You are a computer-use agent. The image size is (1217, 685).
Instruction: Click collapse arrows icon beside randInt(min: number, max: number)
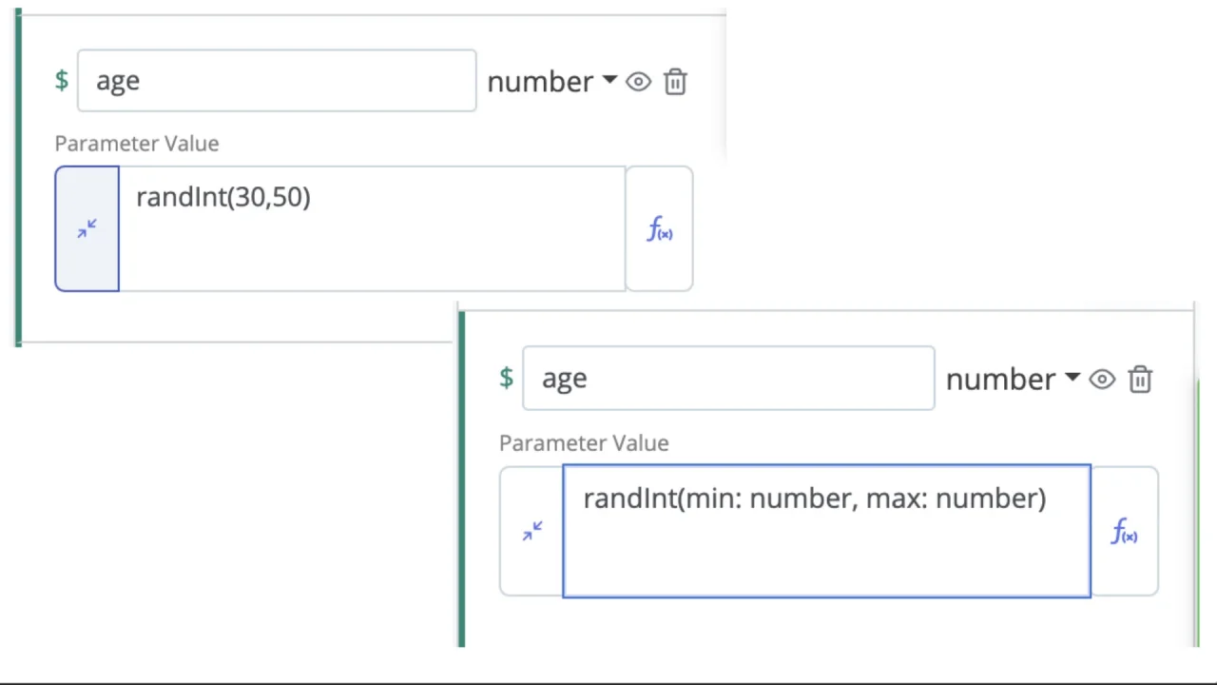pos(532,532)
